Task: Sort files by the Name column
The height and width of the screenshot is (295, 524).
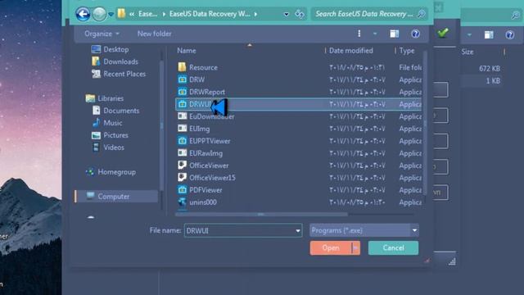Action: pos(187,51)
